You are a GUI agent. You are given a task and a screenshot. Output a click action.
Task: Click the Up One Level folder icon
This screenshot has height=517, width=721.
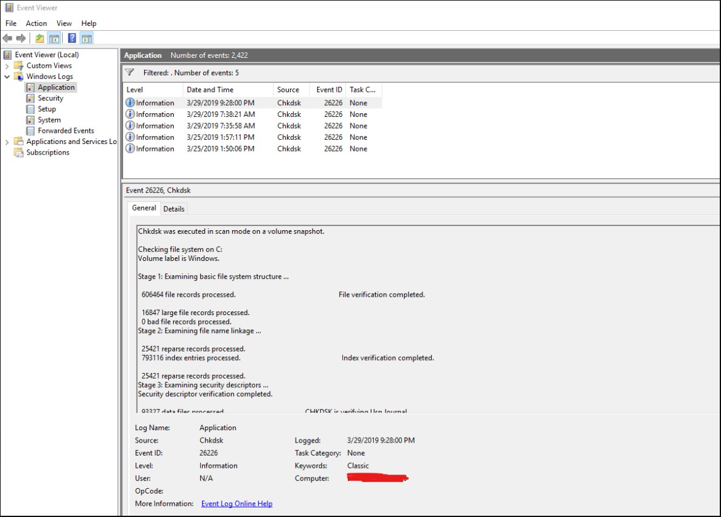tap(39, 38)
